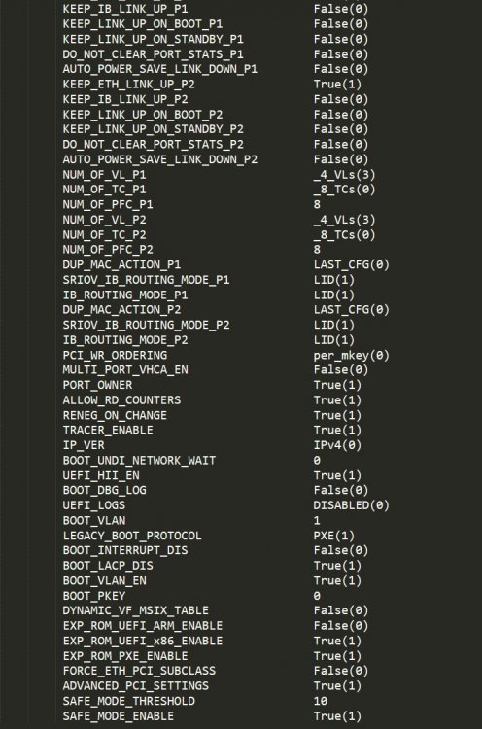This screenshot has width=482, height=729.
Task: Select the per_mkey(0) value
Action: [352, 355]
